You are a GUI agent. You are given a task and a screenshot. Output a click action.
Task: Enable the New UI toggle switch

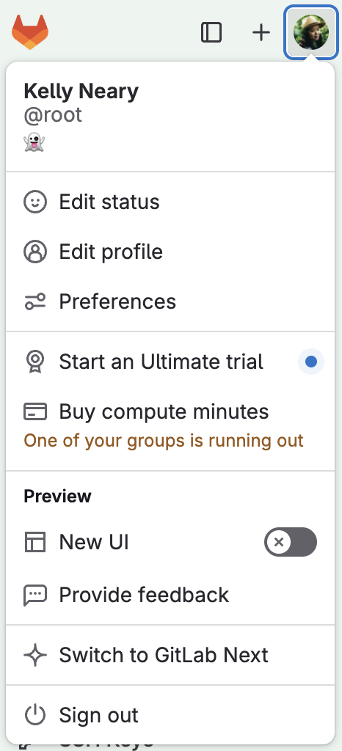[291, 542]
